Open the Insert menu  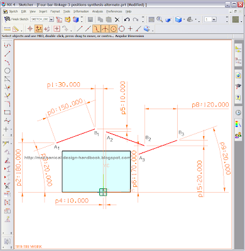(43, 11)
